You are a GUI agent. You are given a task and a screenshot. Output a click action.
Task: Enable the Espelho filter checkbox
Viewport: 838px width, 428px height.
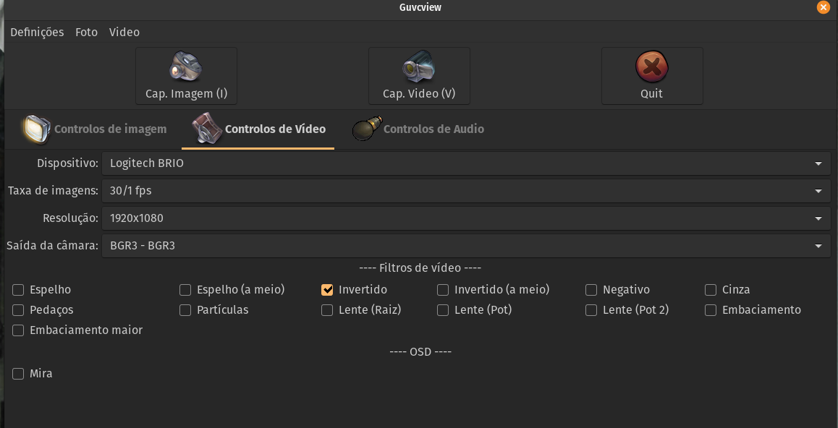click(18, 290)
